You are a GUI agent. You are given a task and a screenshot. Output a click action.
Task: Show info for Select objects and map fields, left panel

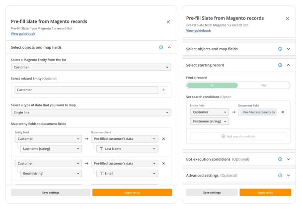coord(161,47)
